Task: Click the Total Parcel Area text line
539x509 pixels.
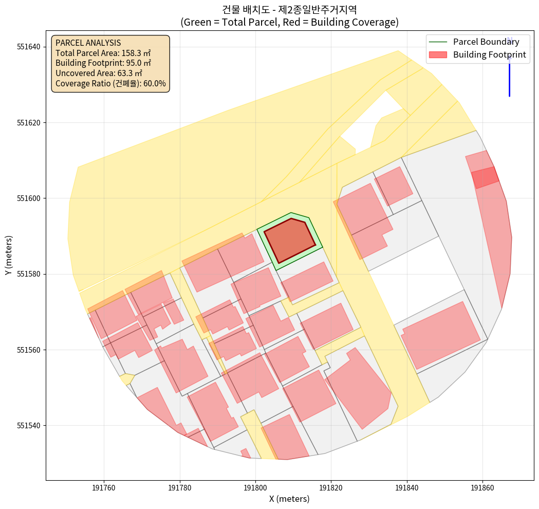Action: coord(103,53)
